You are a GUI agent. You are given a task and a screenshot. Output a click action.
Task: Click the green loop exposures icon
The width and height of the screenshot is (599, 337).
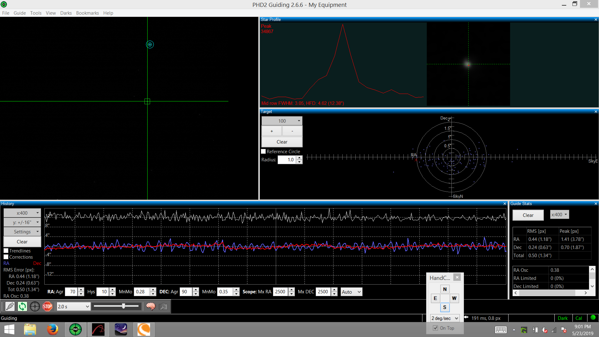click(x=22, y=306)
